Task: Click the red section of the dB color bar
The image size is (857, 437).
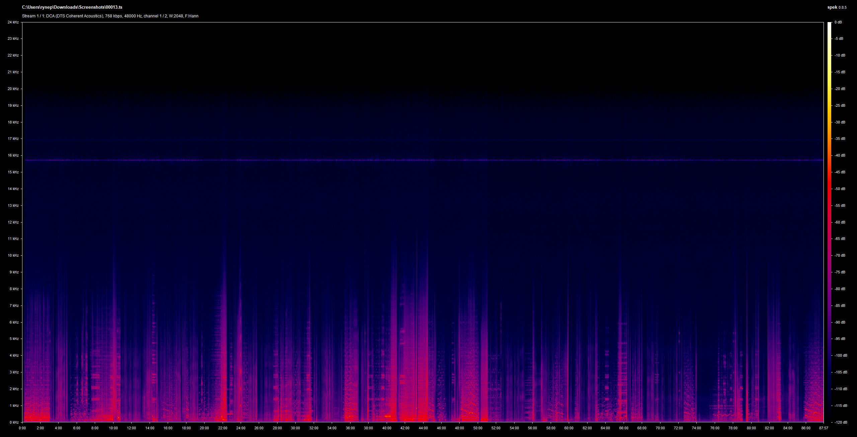Action: (x=829, y=187)
